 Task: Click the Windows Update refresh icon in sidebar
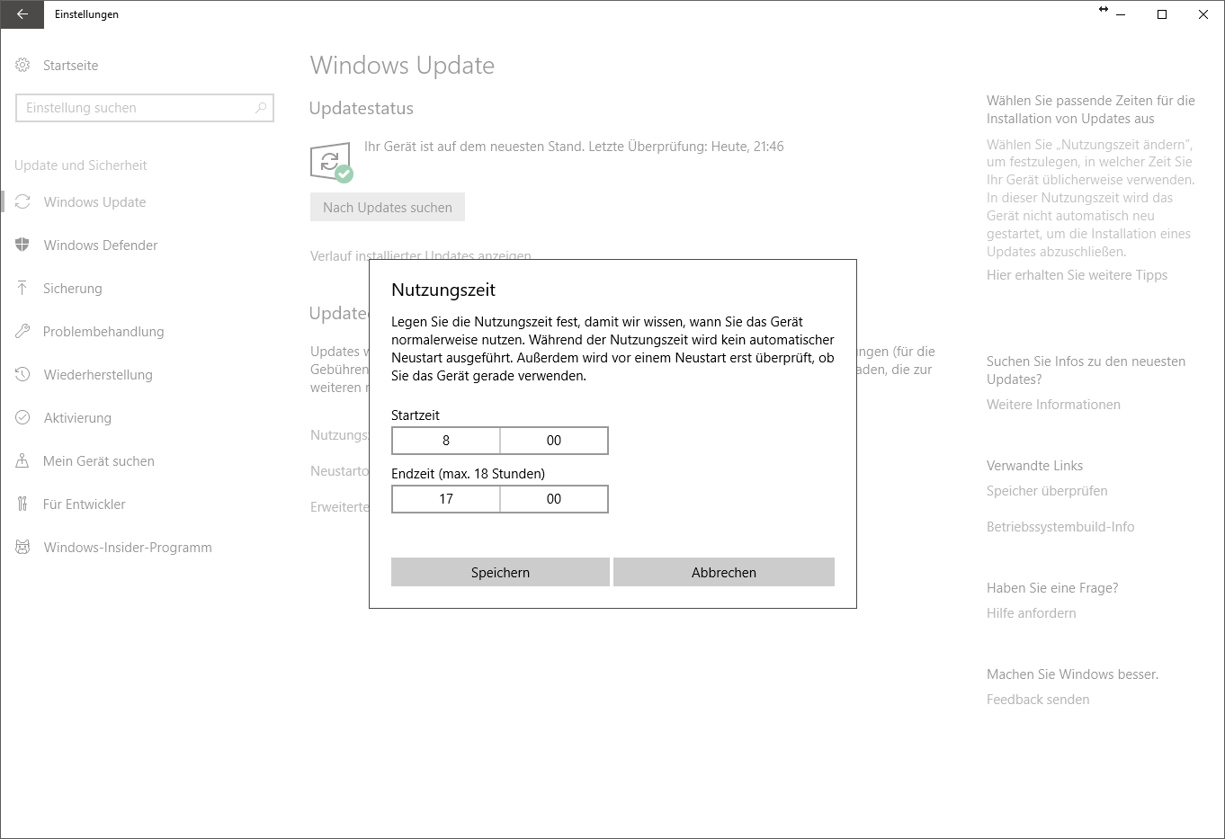[x=22, y=201]
